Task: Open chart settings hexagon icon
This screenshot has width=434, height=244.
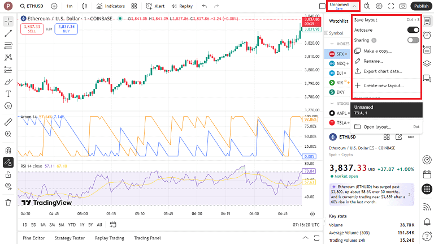Action: pyautogui.click(x=379, y=6)
